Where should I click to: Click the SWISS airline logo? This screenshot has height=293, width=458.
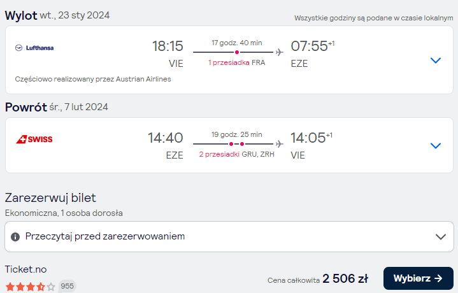(x=34, y=139)
